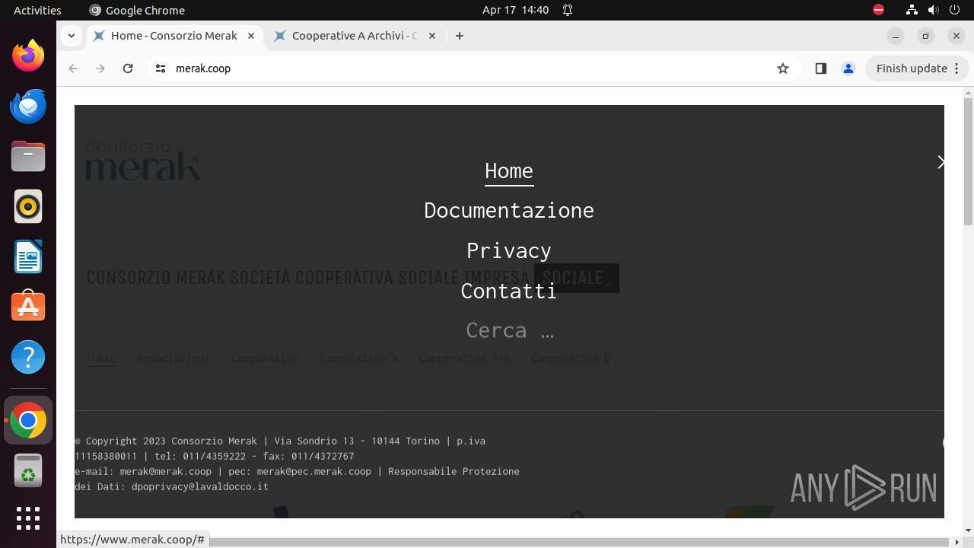Select the Cooperative A+B filter
The height and width of the screenshot is (548, 974).
[465, 358]
